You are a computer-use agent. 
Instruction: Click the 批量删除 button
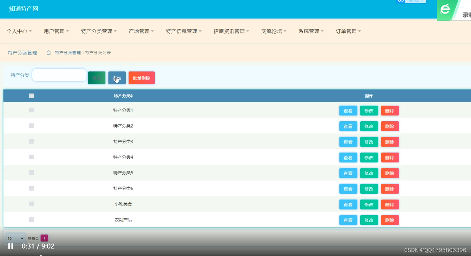point(142,78)
